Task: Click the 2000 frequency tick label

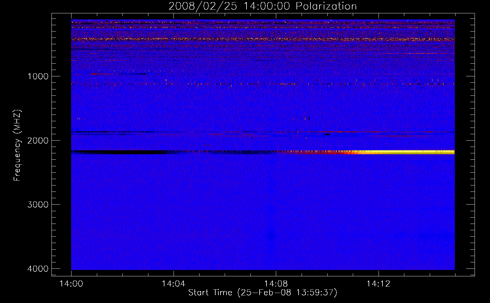Action: (38, 141)
